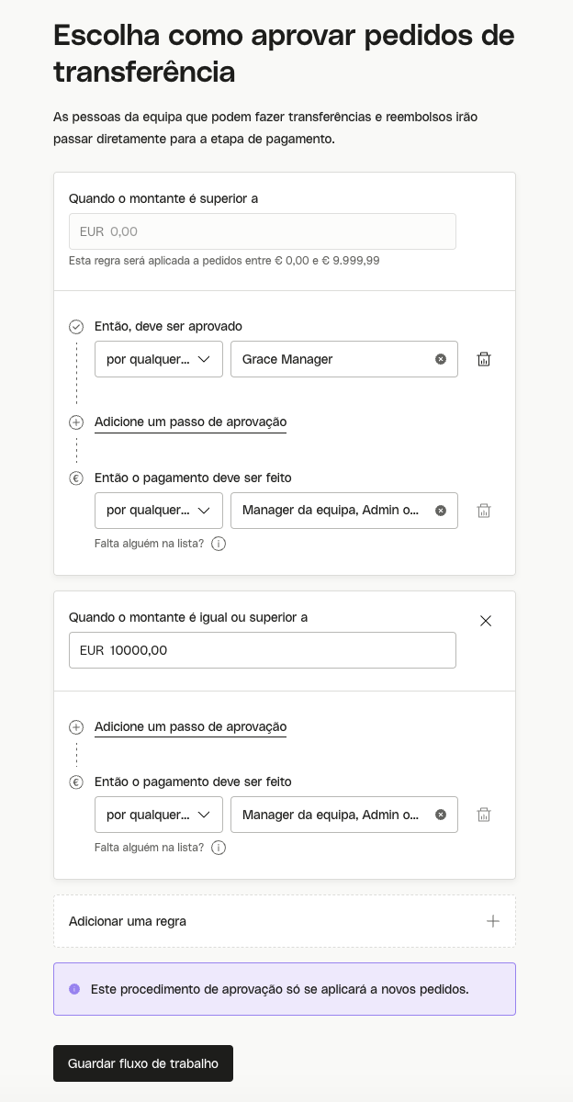This screenshot has width=573, height=1102.
Task: Open info icon beside second 'Falta alguém na lista?'
Action: coord(219,848)
